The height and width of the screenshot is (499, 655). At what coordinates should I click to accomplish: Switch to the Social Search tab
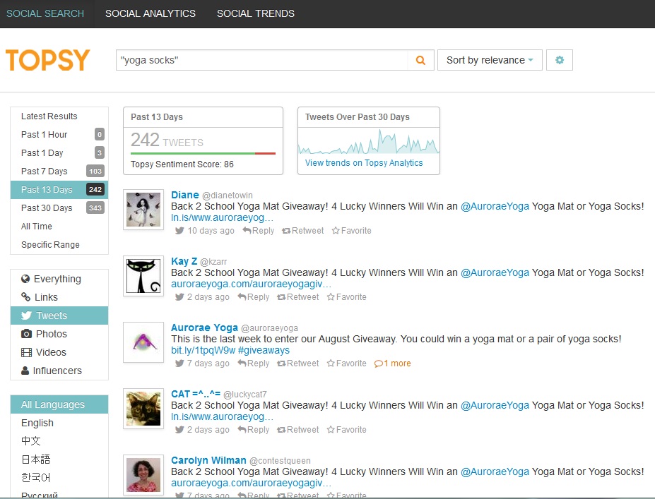point(45,14)
